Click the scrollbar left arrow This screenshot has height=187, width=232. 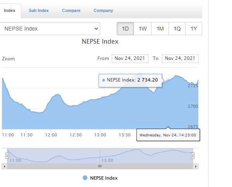pyautogui.click(x=4, y=166)
